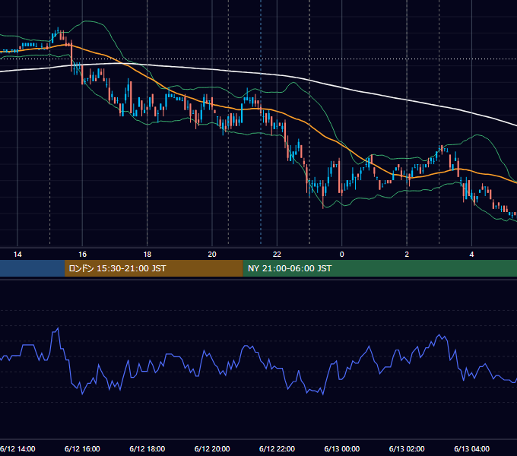Viewport: 517px width, 456px height.
Task: Click the 0 hour axis label
Action: 342,255
